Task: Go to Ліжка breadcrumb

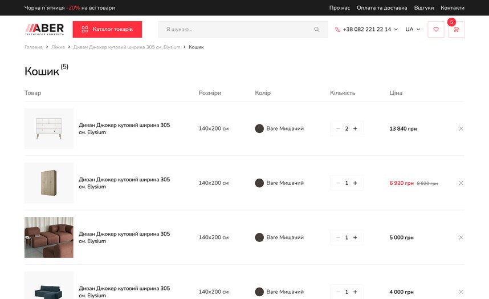Action: [x=58, y=47]
